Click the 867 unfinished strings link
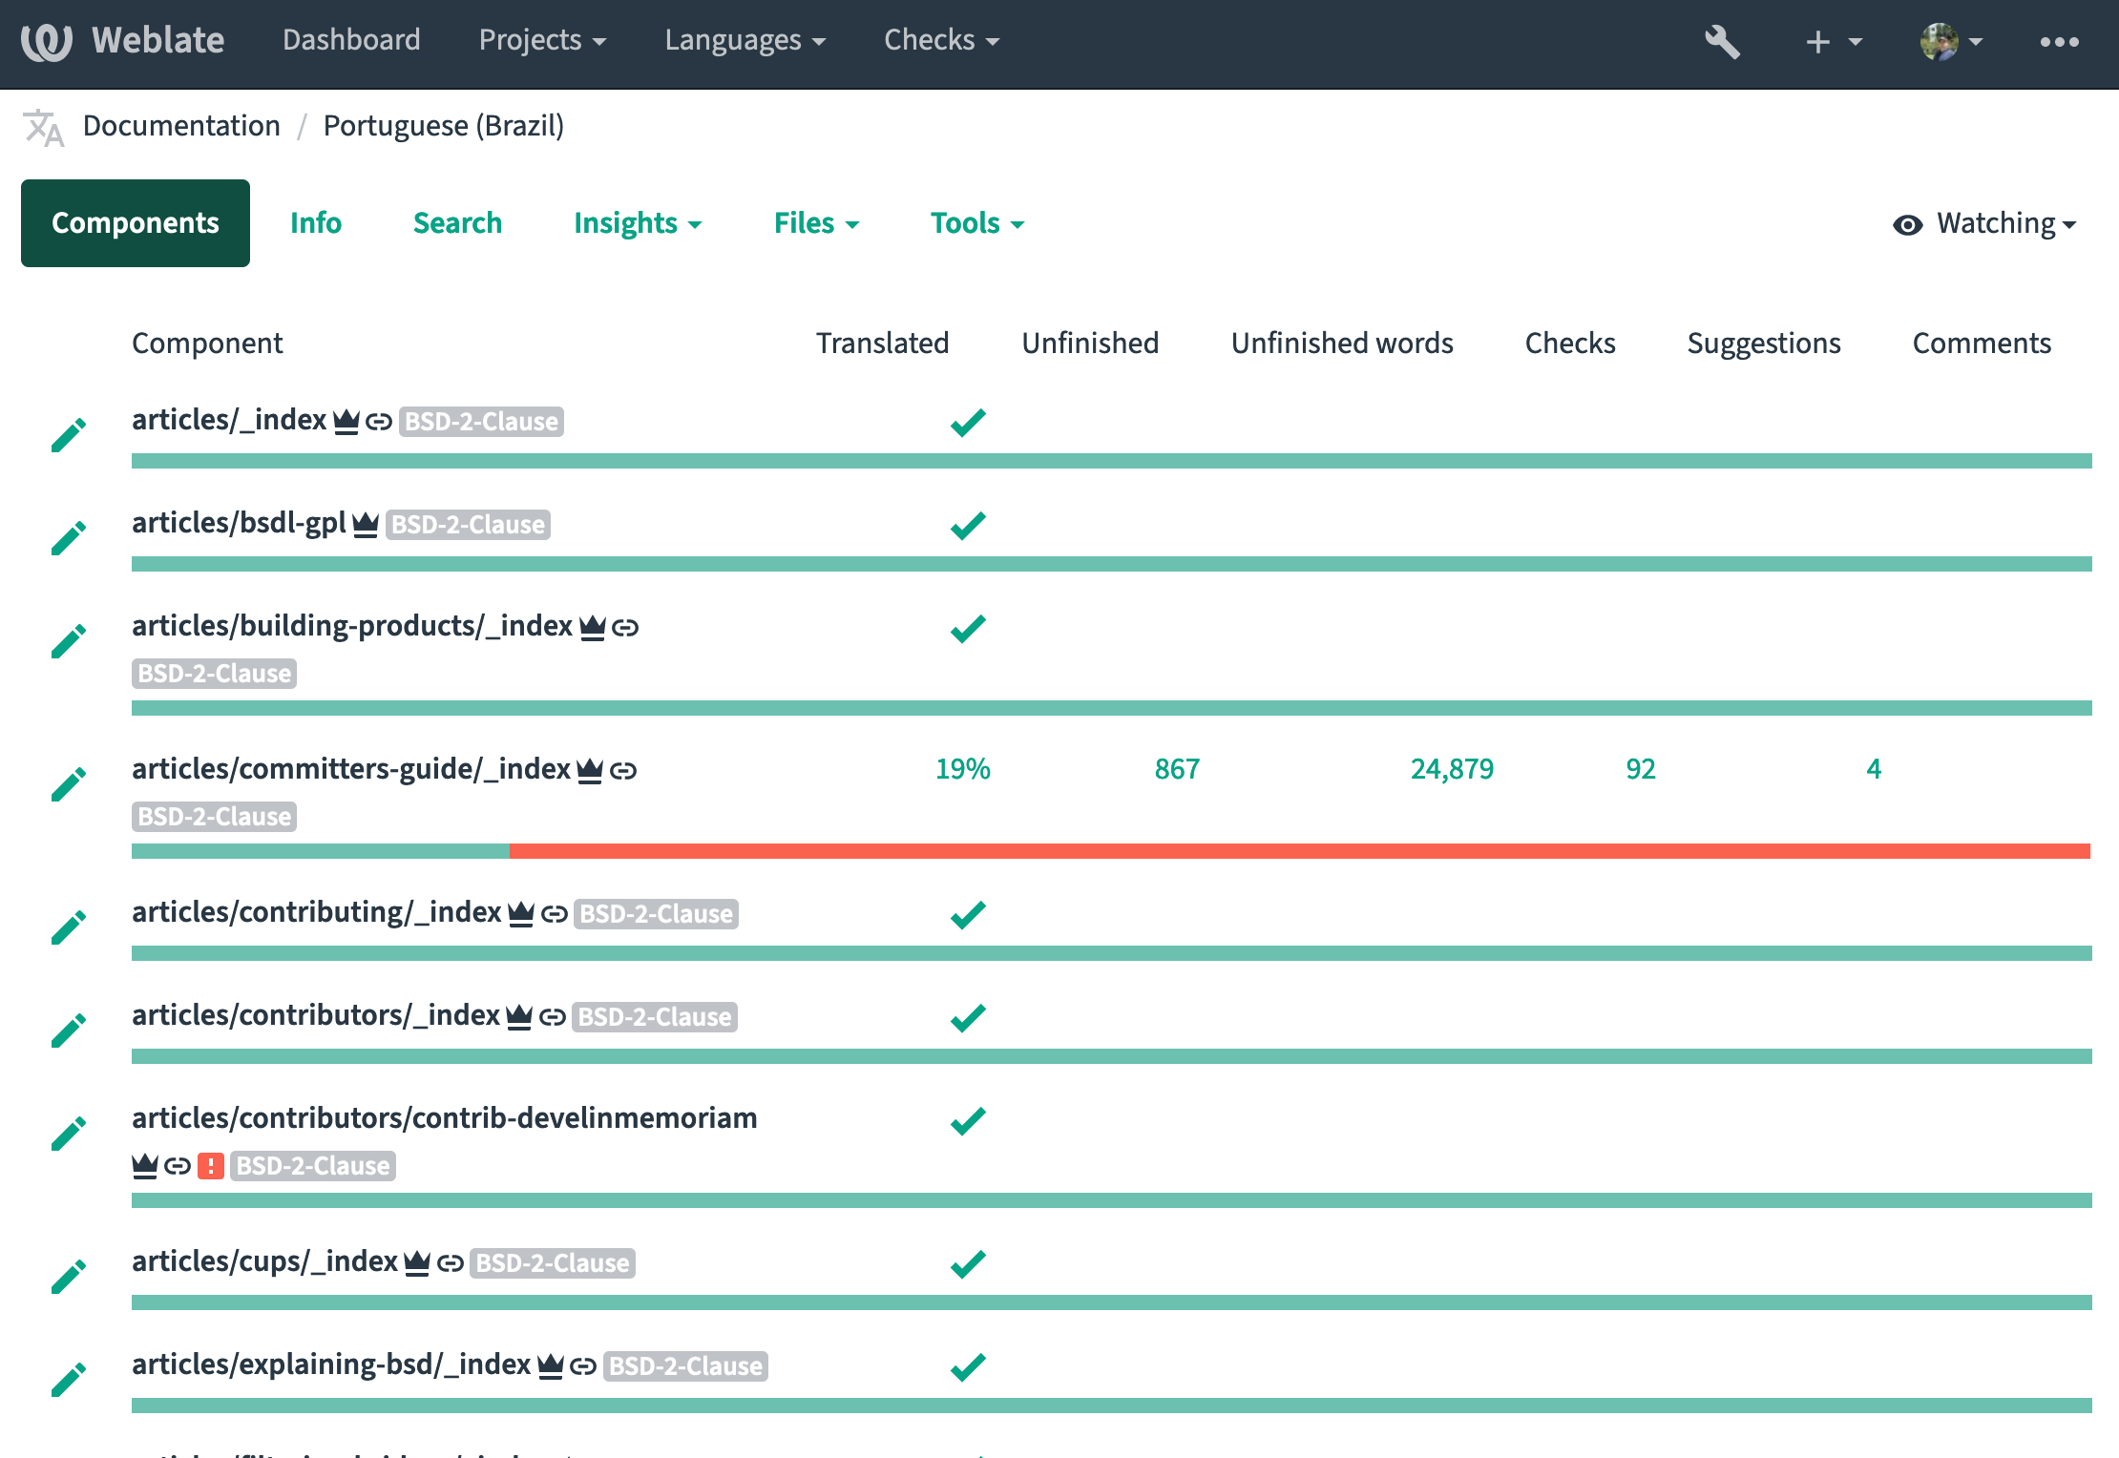The image size is (2119, 1458). click(x=1176, y=769)
